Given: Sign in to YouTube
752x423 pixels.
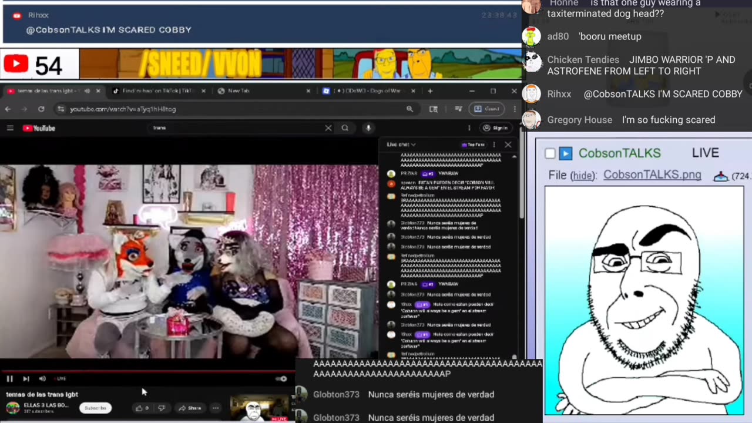Looking at the screenshot, I should 496,128.
